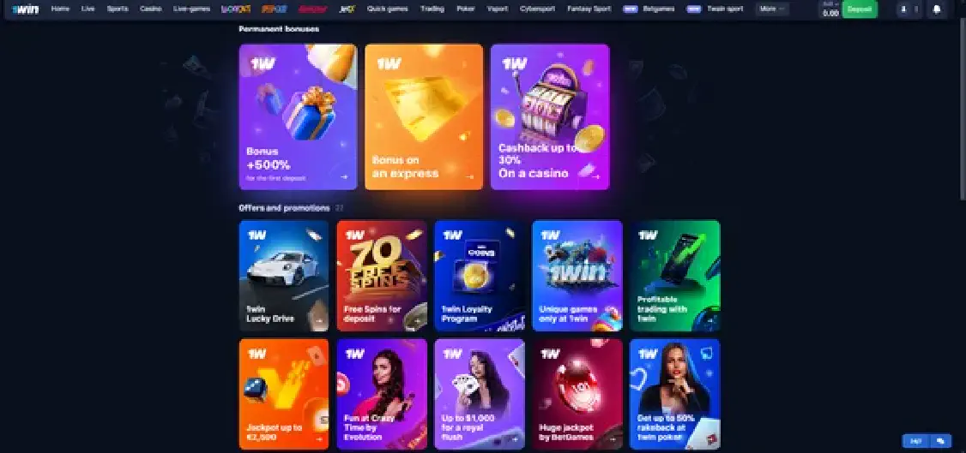Click the chat icon at bottom right

pyautogui.click(x=940, y=441)
